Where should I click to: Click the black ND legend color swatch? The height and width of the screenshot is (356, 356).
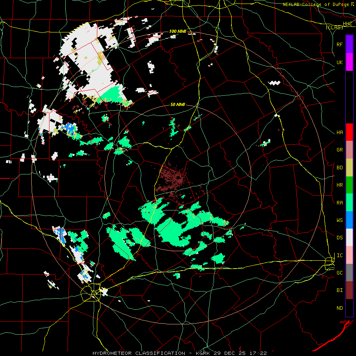click(349, 308)
